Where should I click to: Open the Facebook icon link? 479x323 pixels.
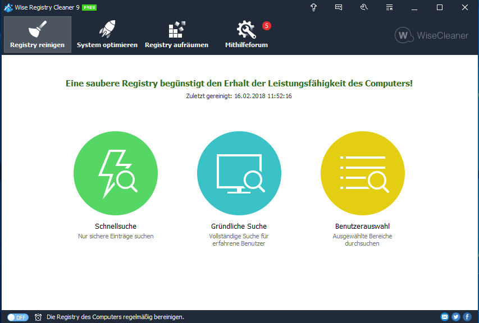pos(467,317)
